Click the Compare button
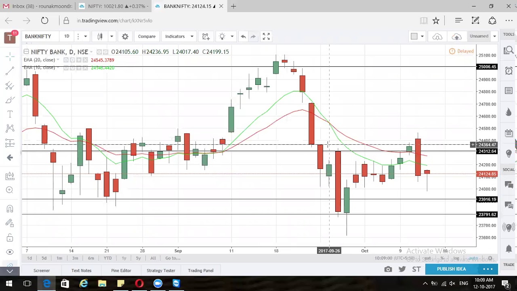The height and width of the screenshot is (291, 517). click(x=147, y=36)
